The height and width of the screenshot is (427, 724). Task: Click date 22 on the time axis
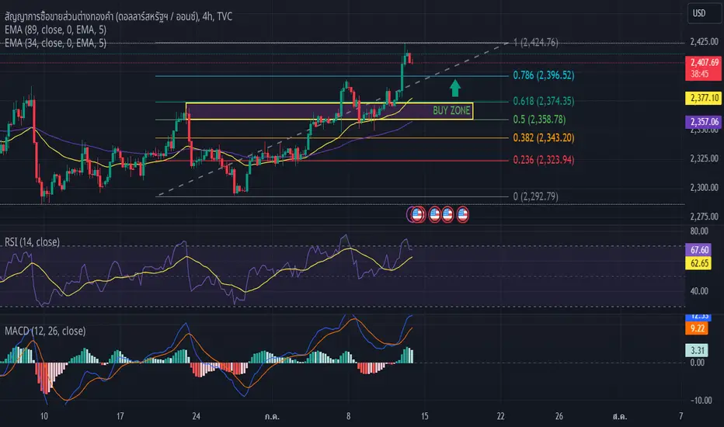500,416
